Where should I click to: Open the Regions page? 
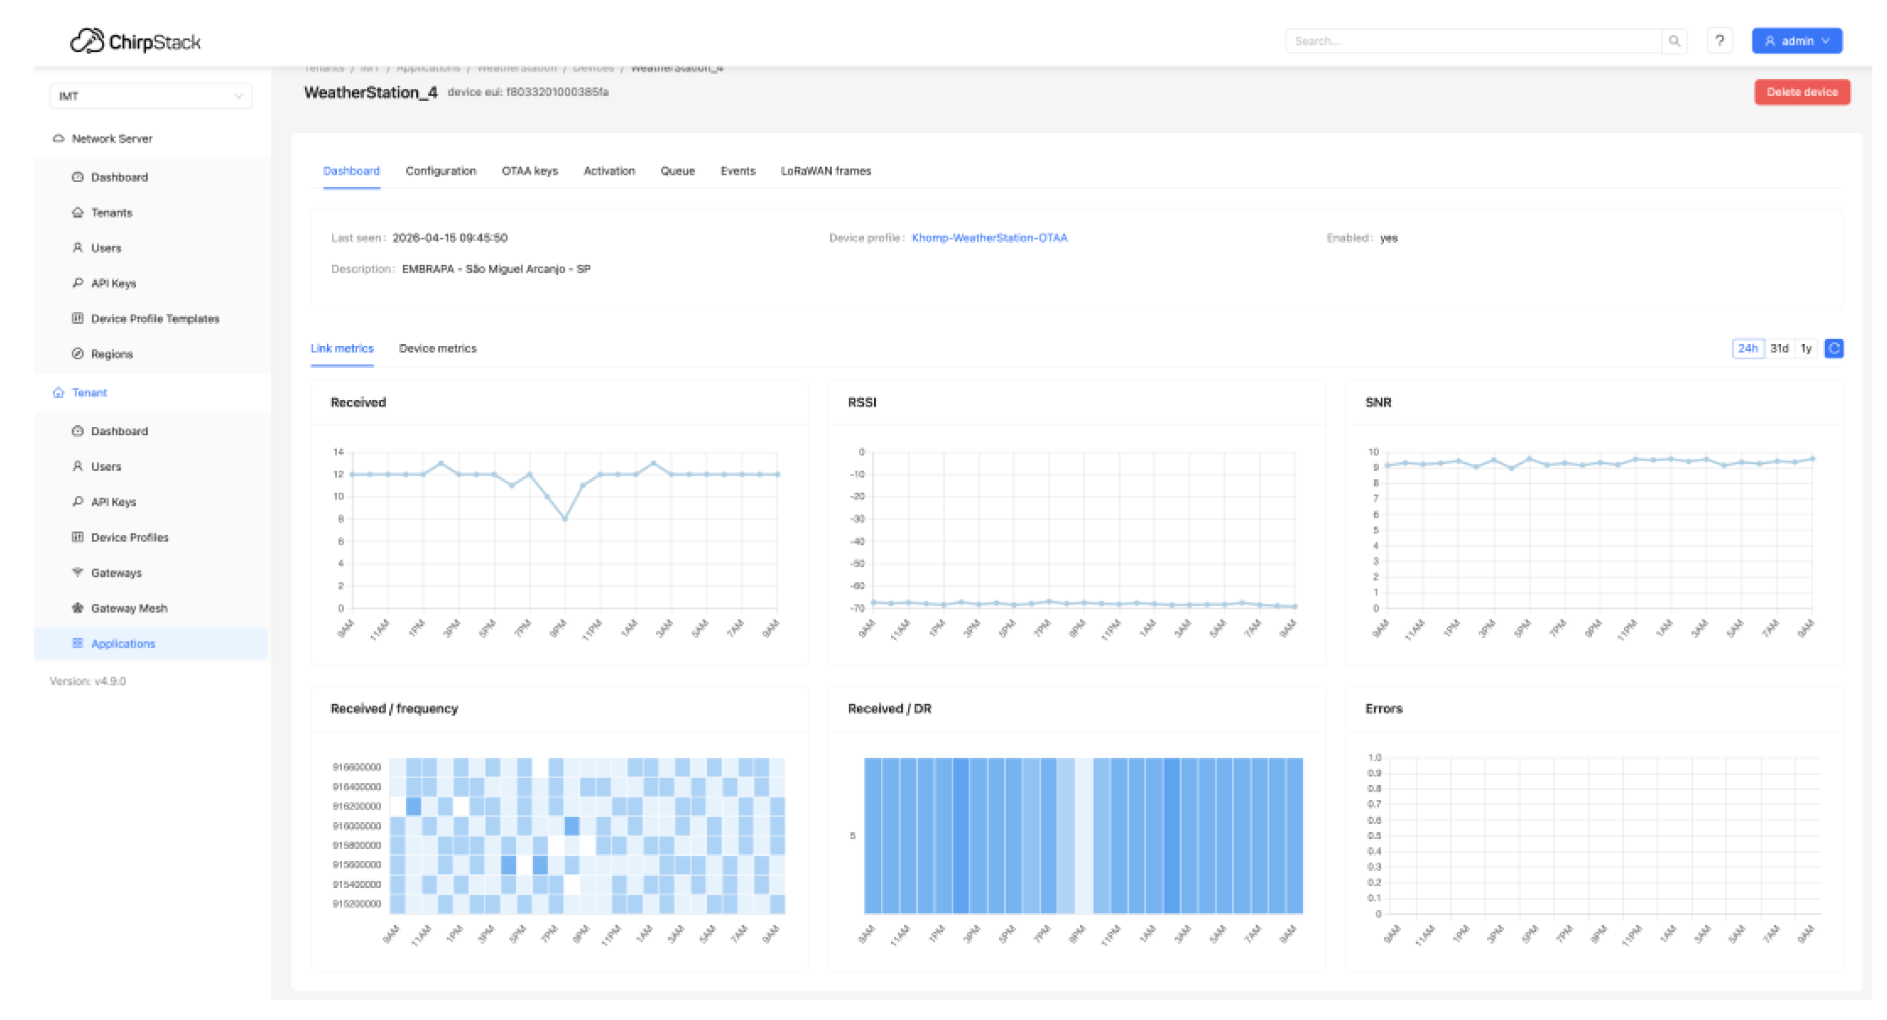coord(112,354)
